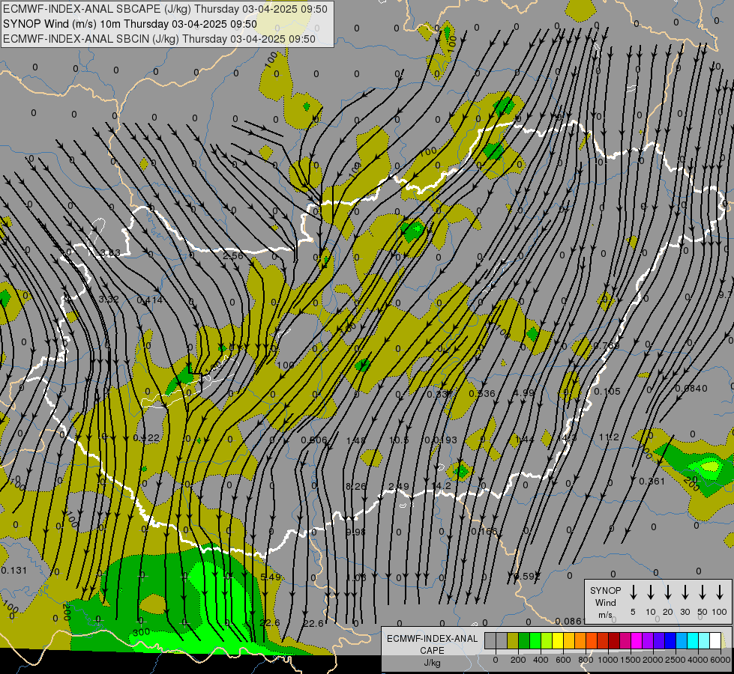Click the 300 contour label on map

(141, 632)
